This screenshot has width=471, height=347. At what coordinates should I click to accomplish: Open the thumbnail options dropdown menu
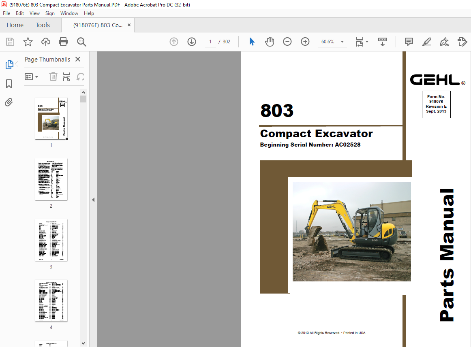click(31, 77)
